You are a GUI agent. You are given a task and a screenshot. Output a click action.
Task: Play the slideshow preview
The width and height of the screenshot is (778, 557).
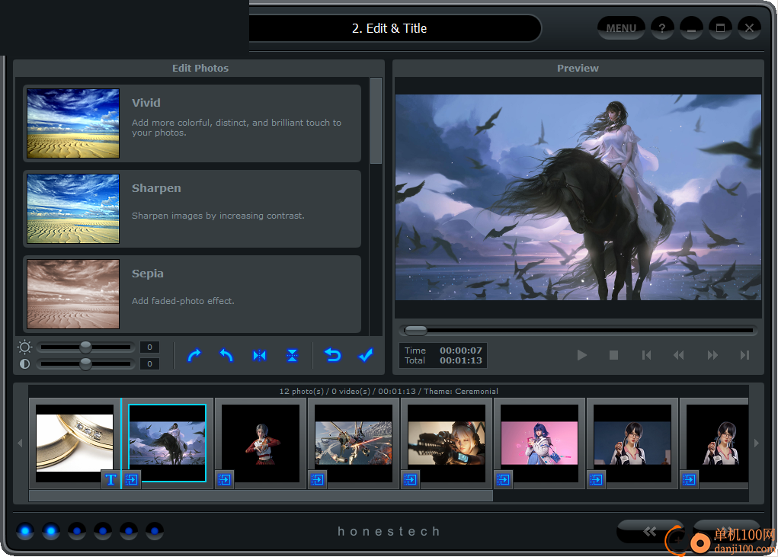point(582,355)
